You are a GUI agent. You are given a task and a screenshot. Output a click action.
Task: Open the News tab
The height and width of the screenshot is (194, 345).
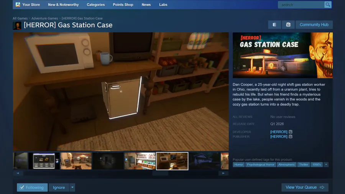[146, 5]
